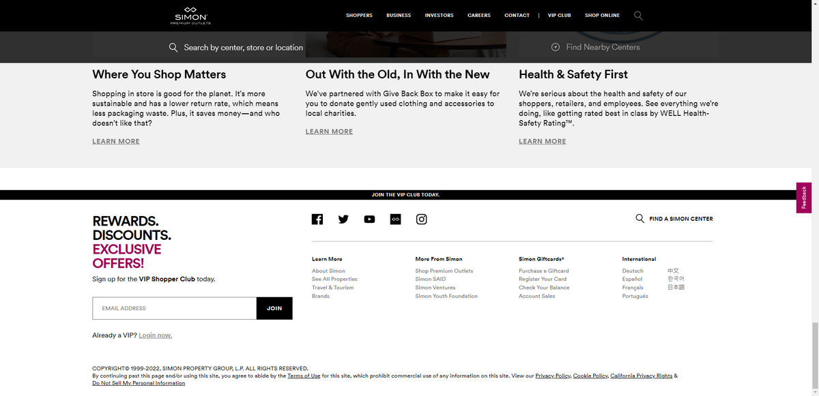
Task: Open Simon Youth Foundation link
Action: 446,296
